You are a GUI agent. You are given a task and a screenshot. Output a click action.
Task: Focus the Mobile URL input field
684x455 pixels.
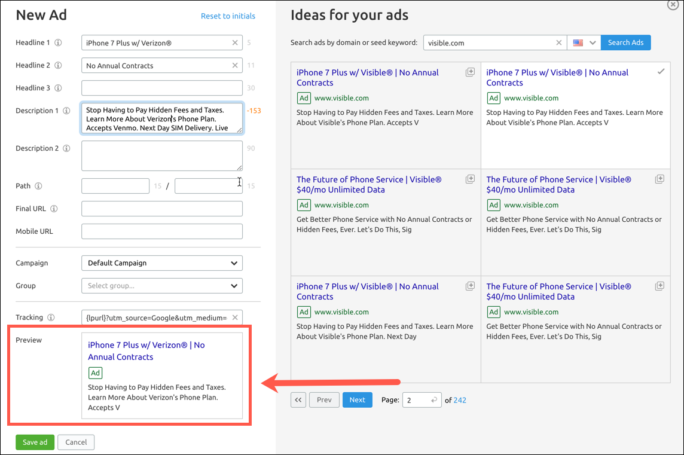point(162,231)
